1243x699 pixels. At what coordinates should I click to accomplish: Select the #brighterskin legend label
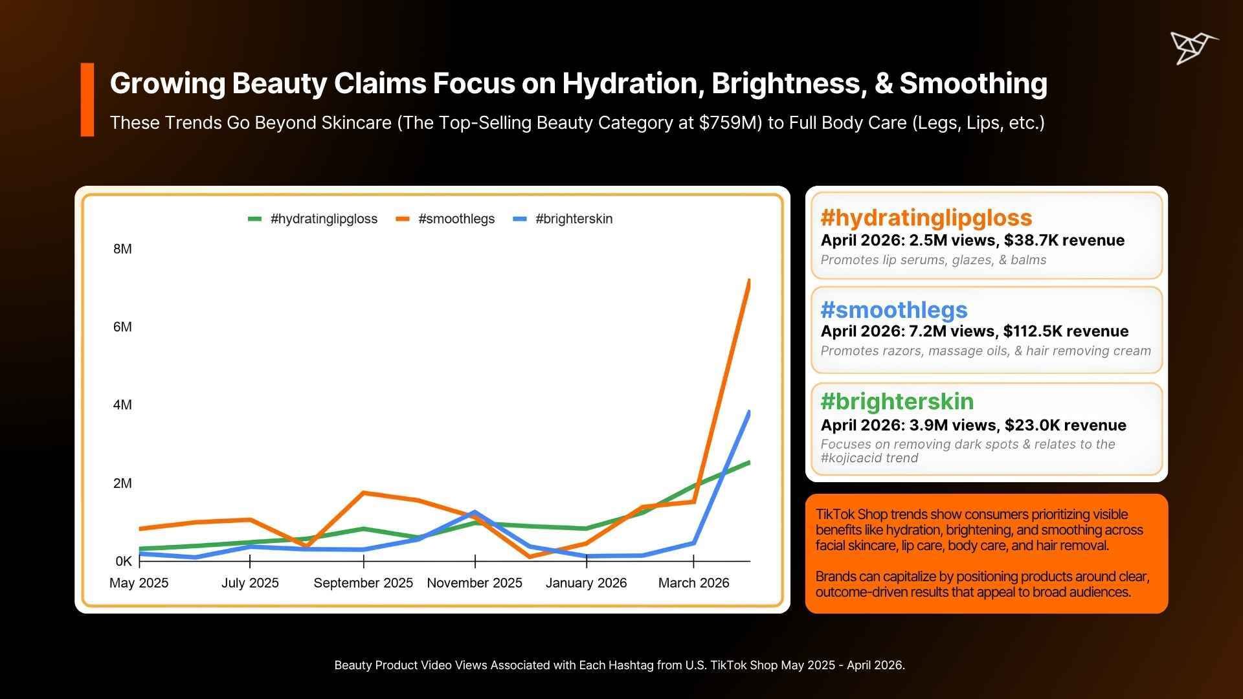(574, 219)
